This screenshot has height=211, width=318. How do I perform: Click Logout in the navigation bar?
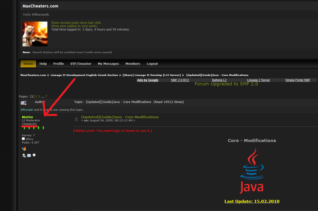click(152, 64)
